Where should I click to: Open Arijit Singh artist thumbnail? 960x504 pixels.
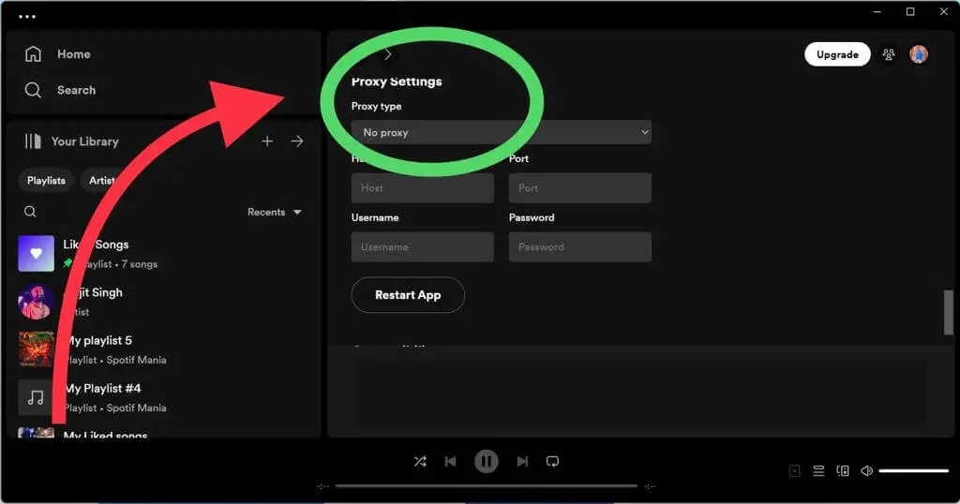coord(37,302)
